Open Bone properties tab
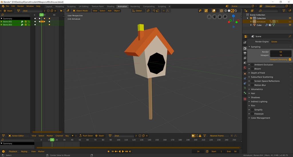Image resolution: width=293 pixels, height=157 pixels. click(x=245, y=93)
